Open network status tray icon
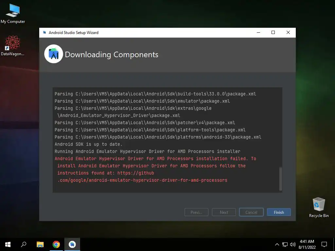Screen dimensions: 335x251 pos(285,244)
